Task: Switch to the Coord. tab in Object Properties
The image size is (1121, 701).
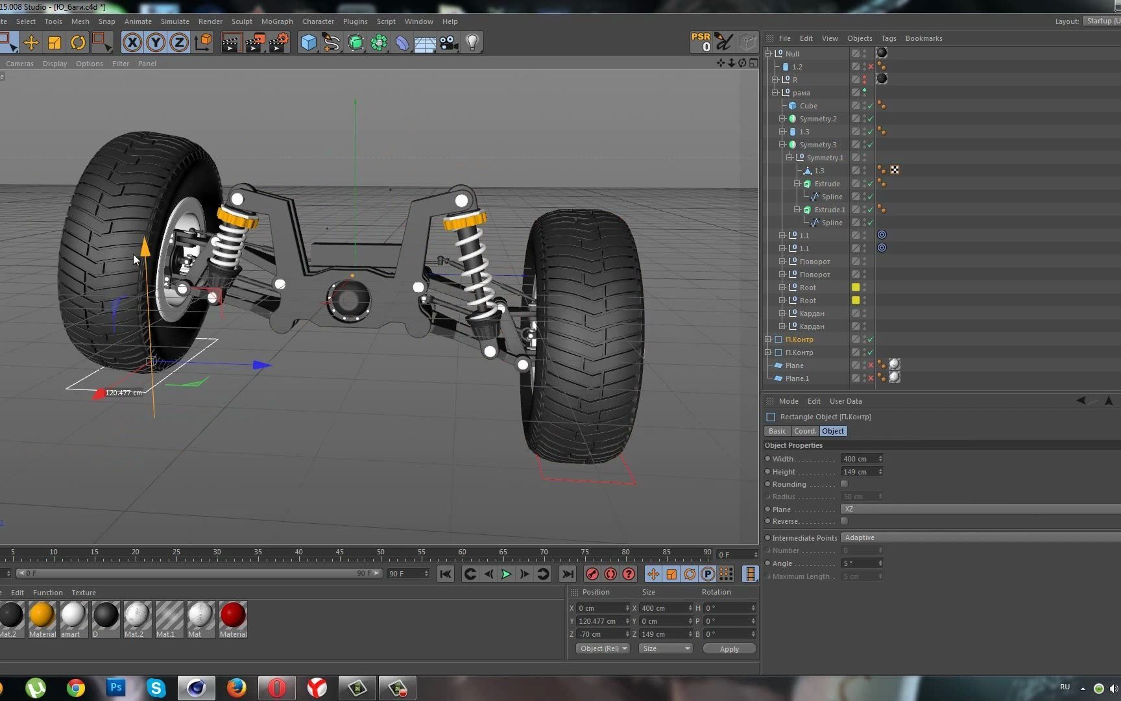Action: tap(804, 430)
